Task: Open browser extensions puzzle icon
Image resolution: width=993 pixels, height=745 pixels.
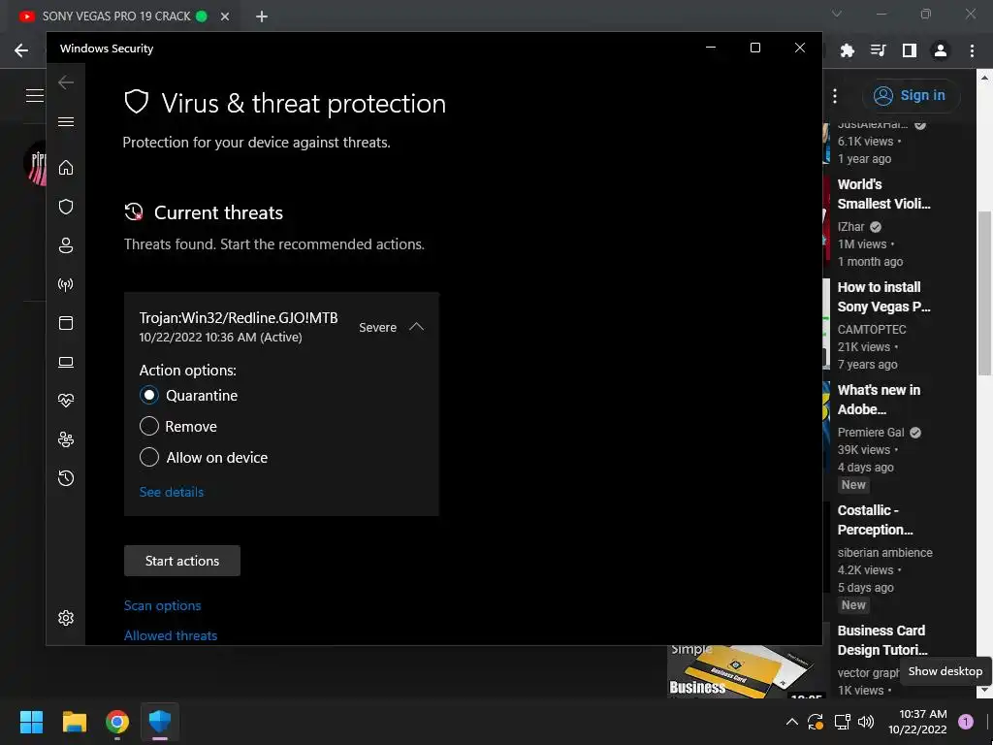Action: click(x=848, y=50)
